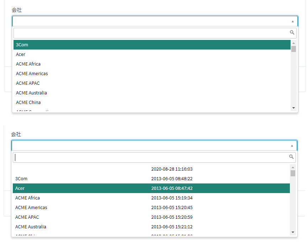Click the lower dropdown search field
This screenshot has width=308, height=244.
154,157
